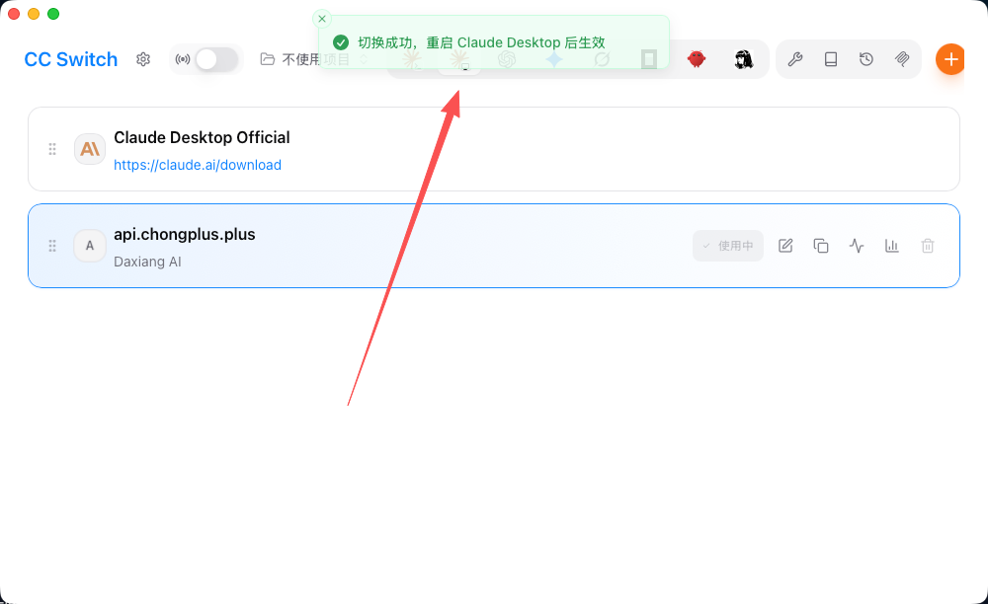Click the 使用中 status button
The width and height of the screenshot is (988, 604).
pyautogui.click(x=728, y=246)
